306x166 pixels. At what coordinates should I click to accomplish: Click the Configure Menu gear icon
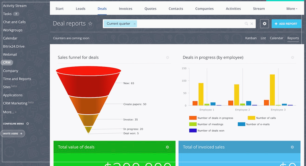[x=28, y=124]
